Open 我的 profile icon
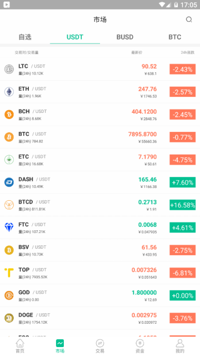The width and height of the screenshot is (200, 356). click(180, 343)
